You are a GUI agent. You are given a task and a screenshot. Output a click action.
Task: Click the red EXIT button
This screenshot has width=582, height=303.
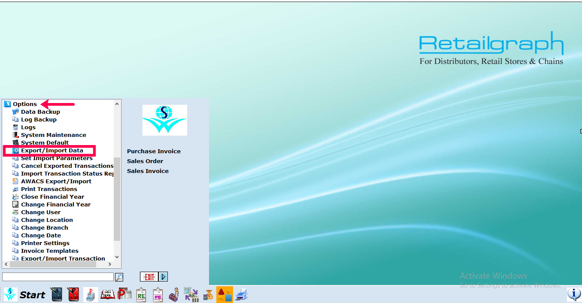pos(149,277)
